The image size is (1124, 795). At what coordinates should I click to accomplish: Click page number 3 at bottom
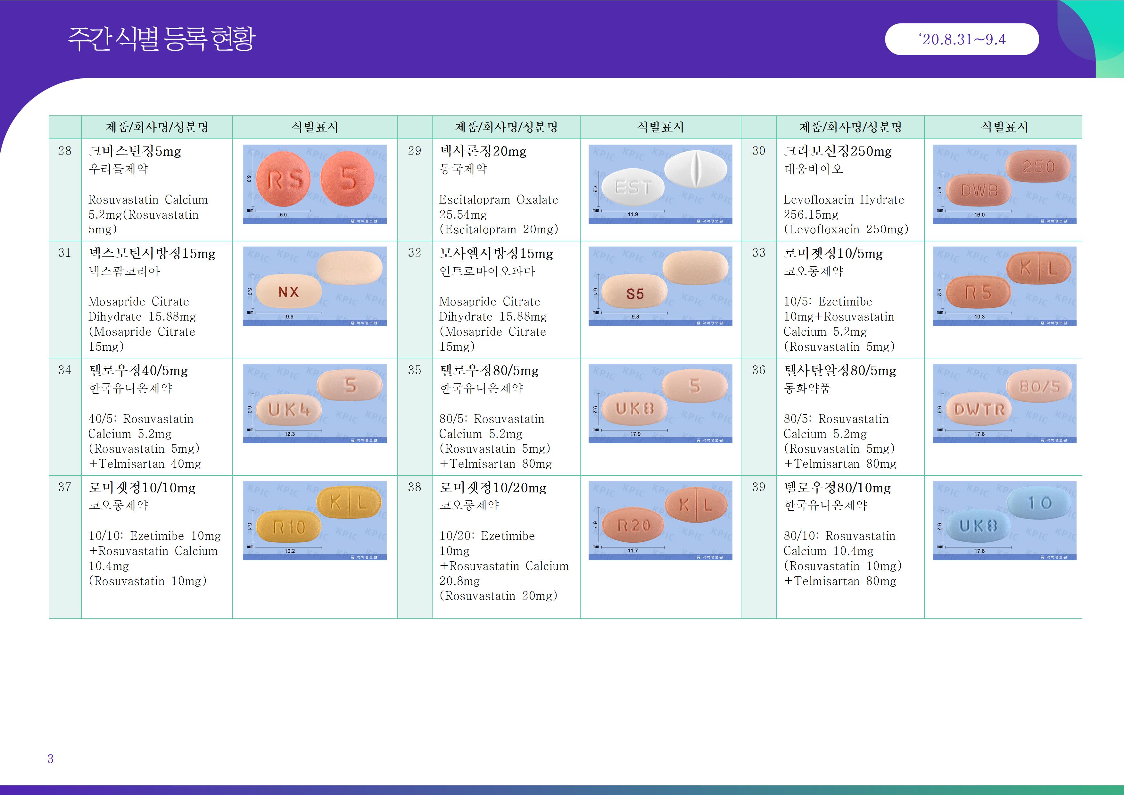[50, 759]
